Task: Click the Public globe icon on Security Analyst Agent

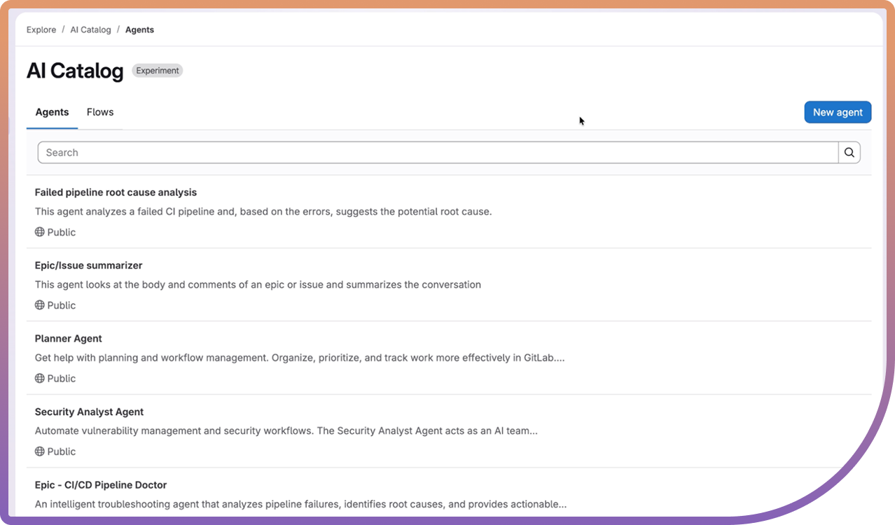Action: click(x=39, y=451)
